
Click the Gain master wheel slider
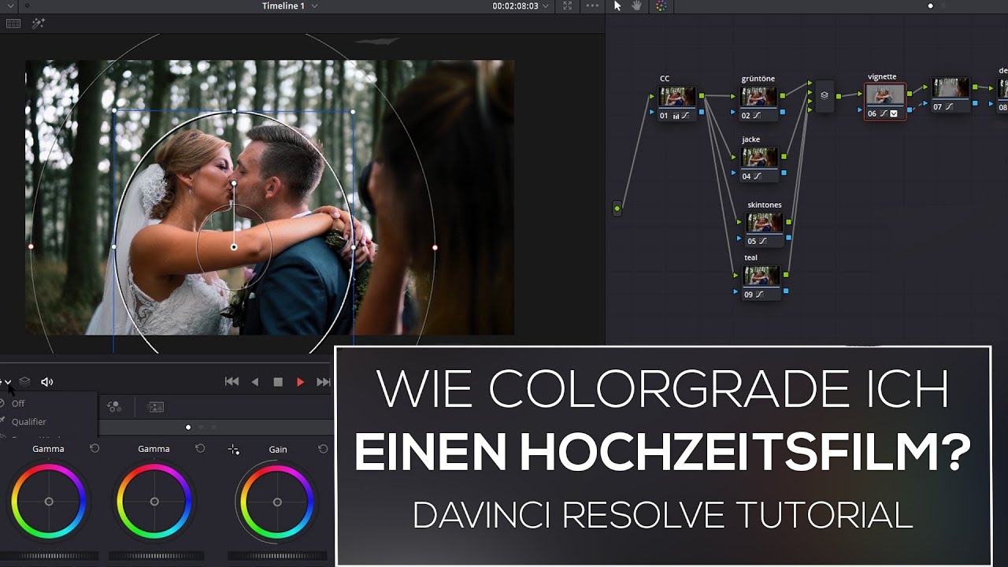[277, 556]
